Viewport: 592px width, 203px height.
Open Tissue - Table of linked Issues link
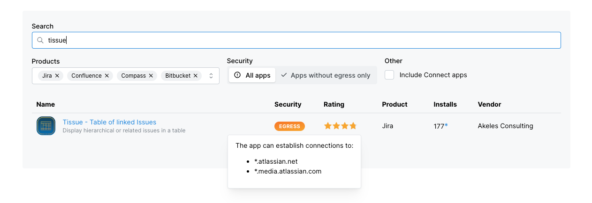point(109,122)
